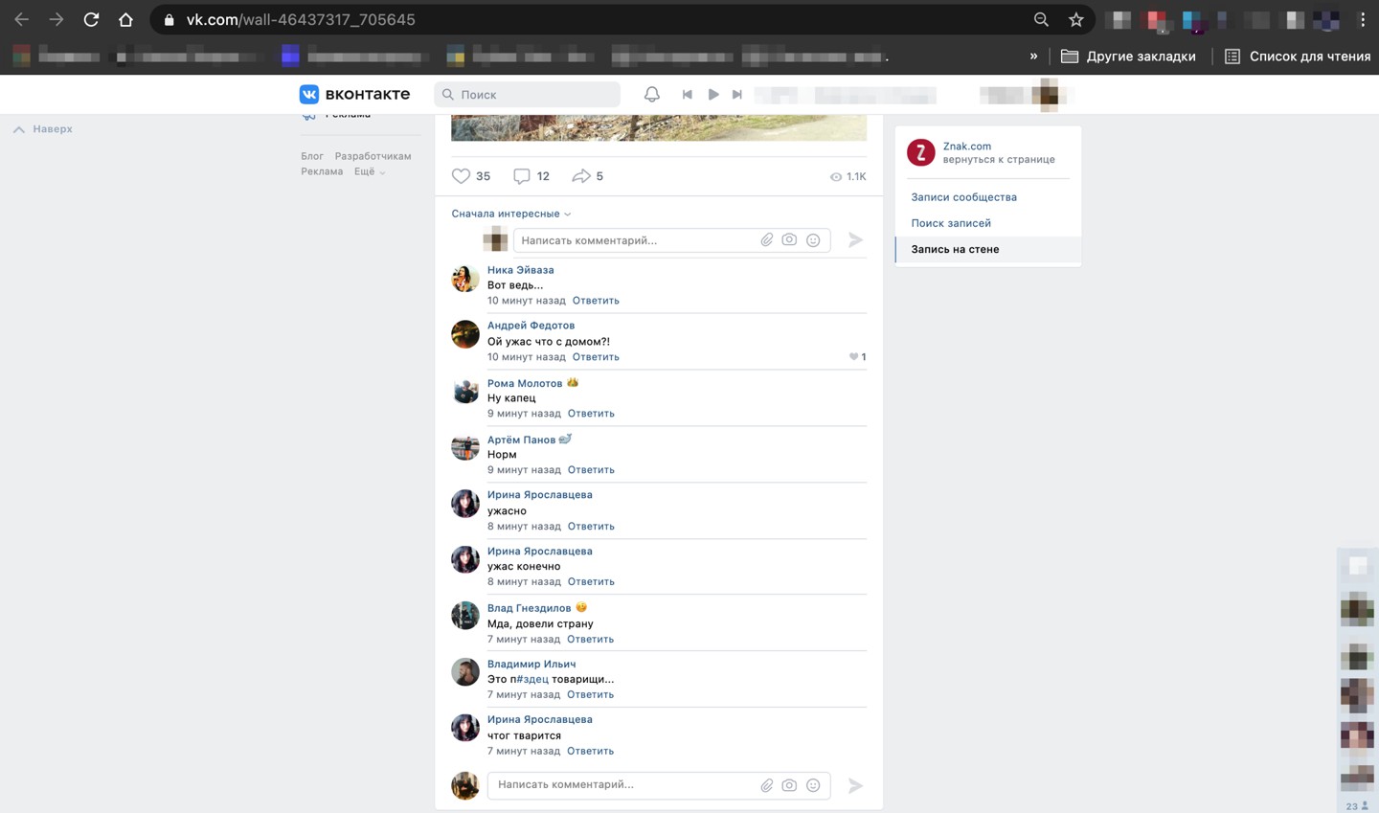Go back with browser back arrow
1379x813 pixels.
[21, 19]
